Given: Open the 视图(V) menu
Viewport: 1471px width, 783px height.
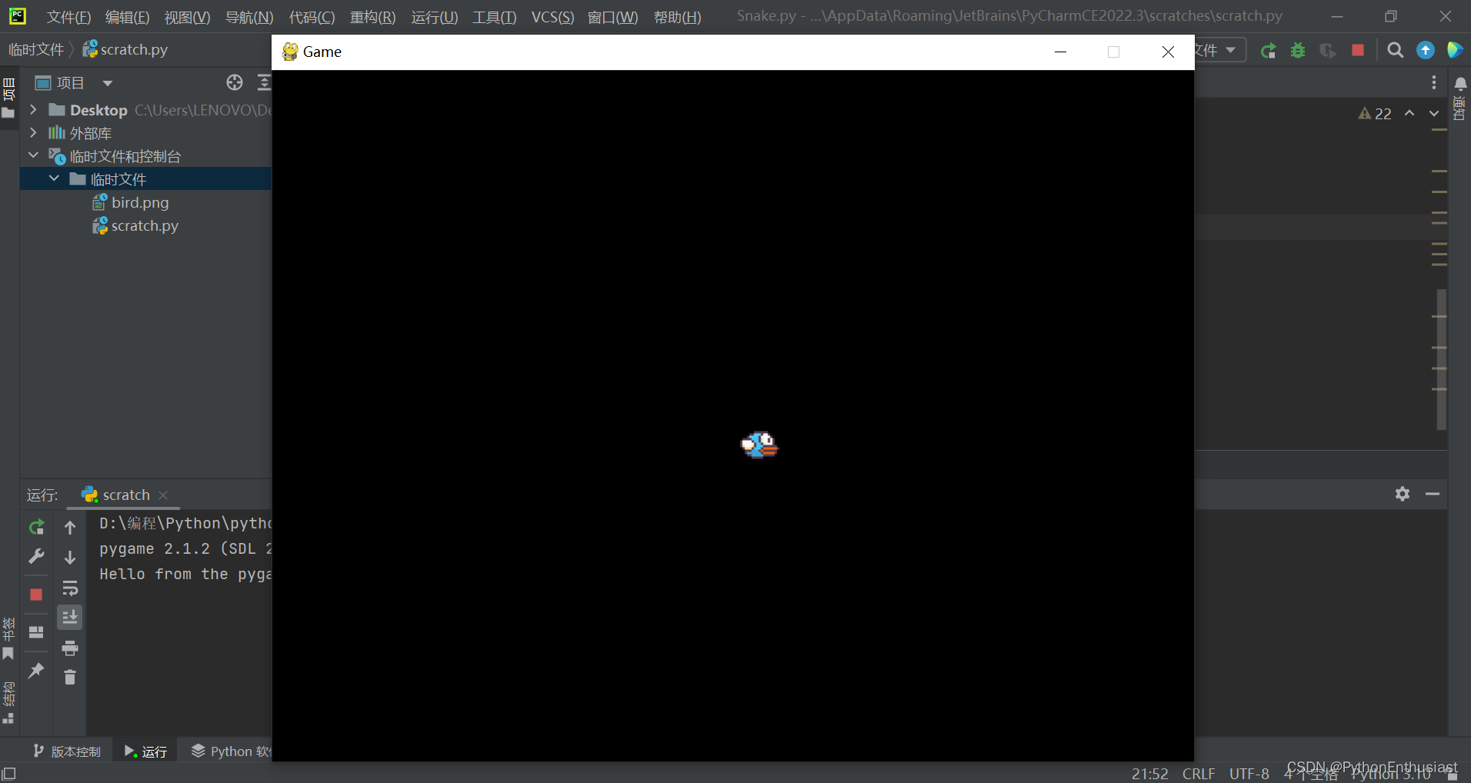Looking at the screenshot, I should [187, 17].
